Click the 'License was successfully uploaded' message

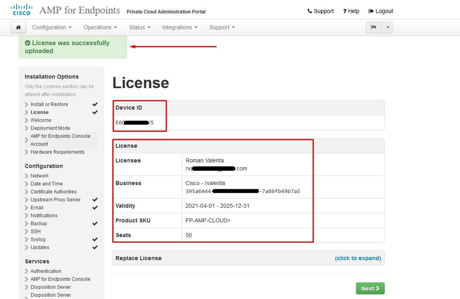point(67,47)
